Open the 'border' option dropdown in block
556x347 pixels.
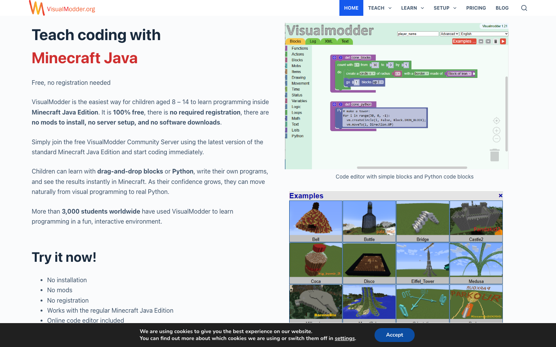(x=422, y=74)
